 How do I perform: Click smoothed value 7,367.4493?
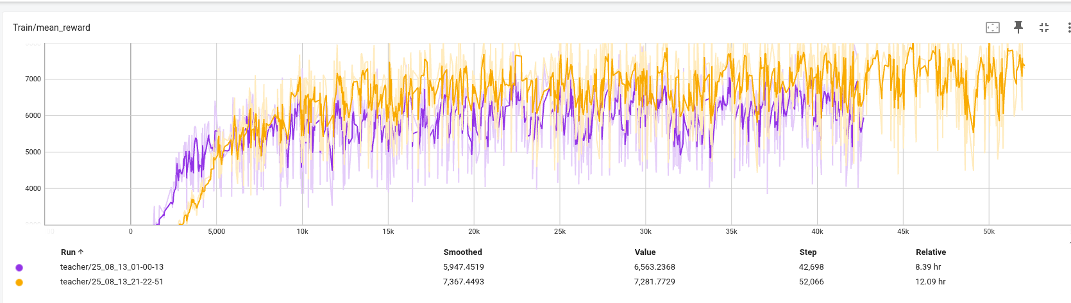click(x=464, y=282)
